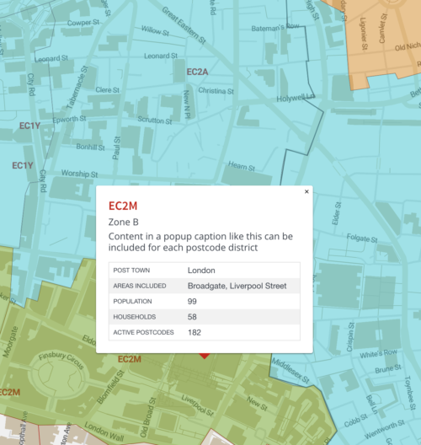Click the EC1Y label near Epworth St
Image resolution: width=421 pixels, height=445 pixels.
(29, 126)
